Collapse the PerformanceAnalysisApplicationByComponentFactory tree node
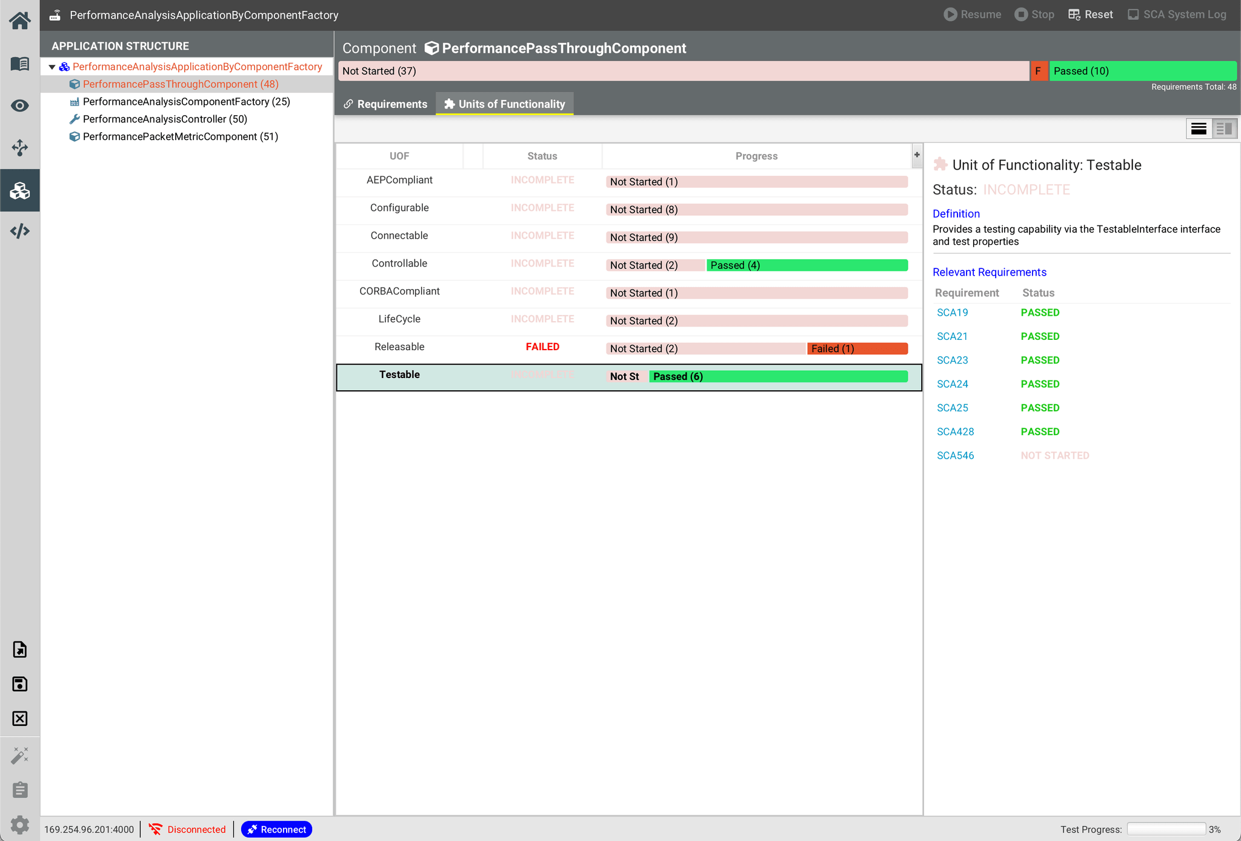This screenshot has width=1241, height=841. point(52,67)
